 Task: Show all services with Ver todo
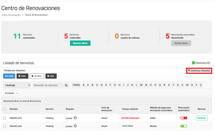(x=9, y=76)
